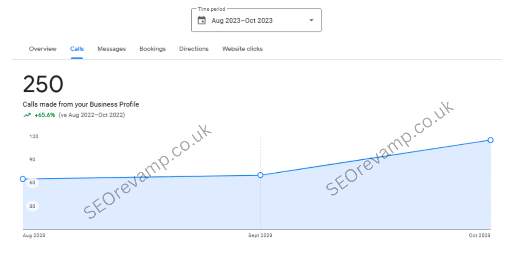Select the Aug 2023 data point on chart
The height and width of the screenshot is (259, 518).
23,179
